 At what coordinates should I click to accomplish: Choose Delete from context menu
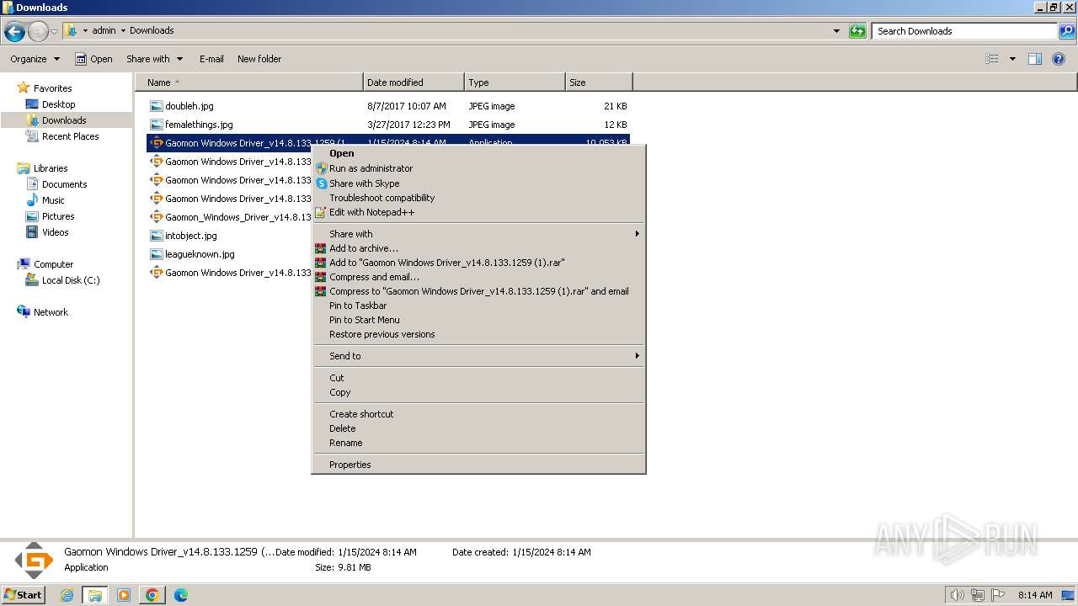[x=478, y=428]
